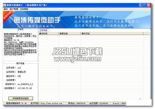Select the login IP 113.240.70.145
Viewport: 155px width, 109px height.
[x=25, y=88]
